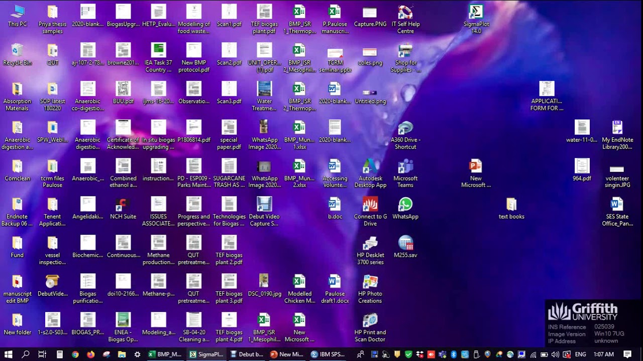Screen dimensions: 643x361
Task: Select the A360 Drive shortcut icon
Action: 405,135
